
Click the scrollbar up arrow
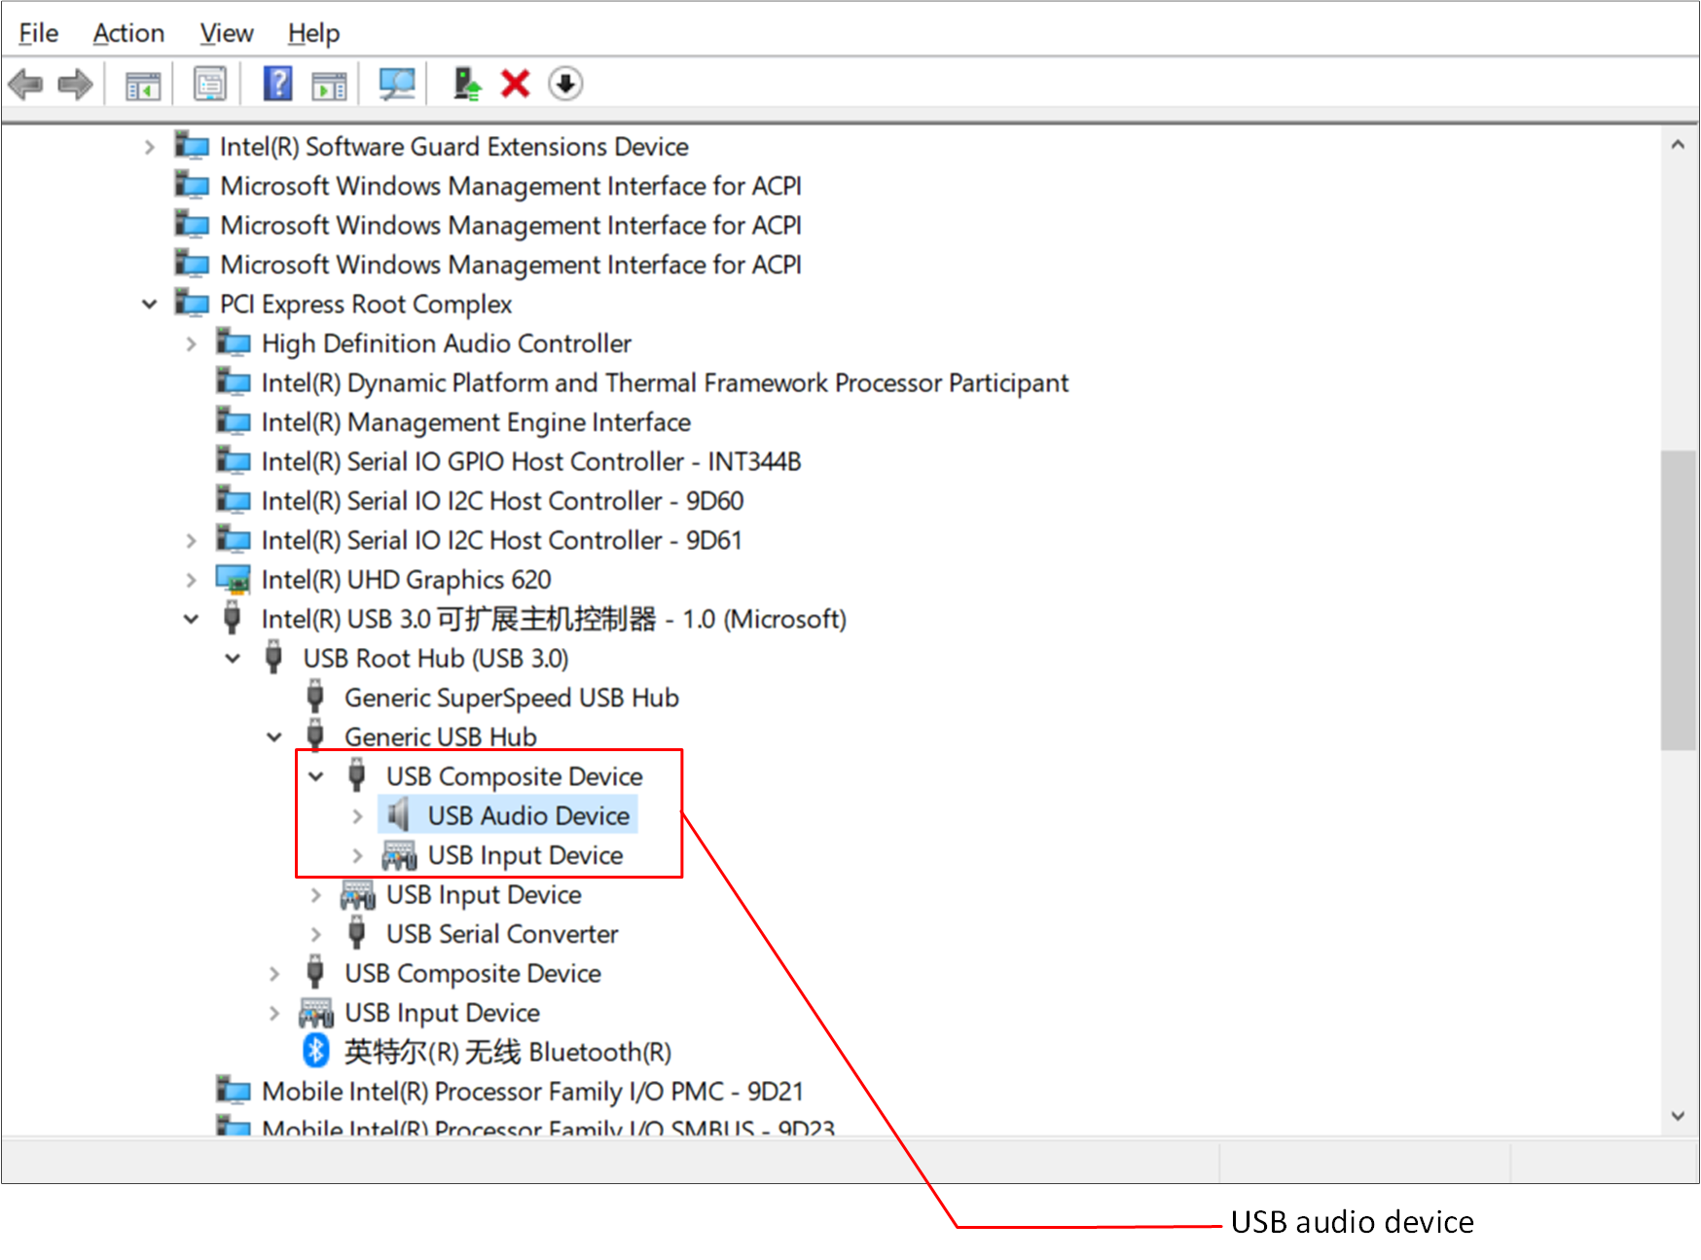pyautogui.click(x=1678, y=144)
